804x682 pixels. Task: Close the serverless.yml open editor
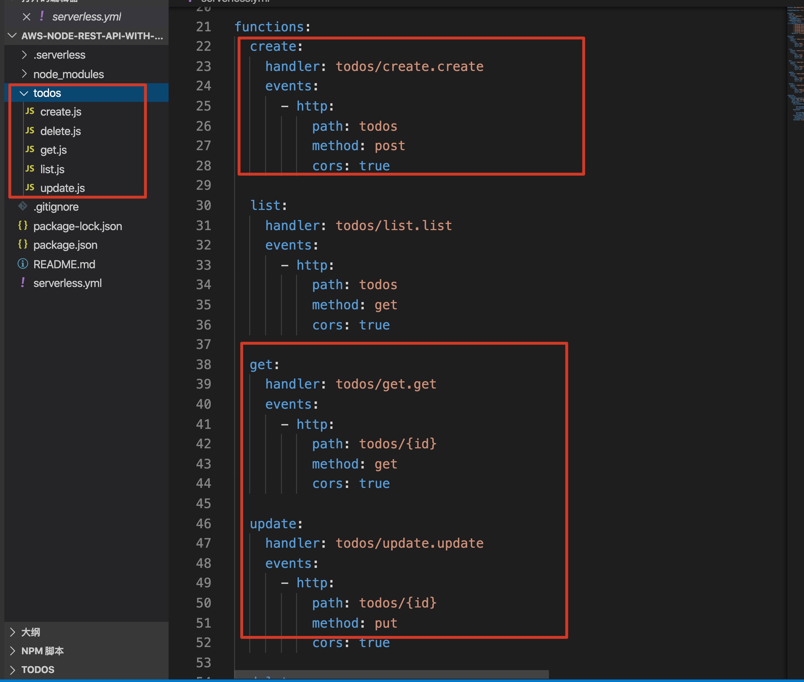[26, 17]
